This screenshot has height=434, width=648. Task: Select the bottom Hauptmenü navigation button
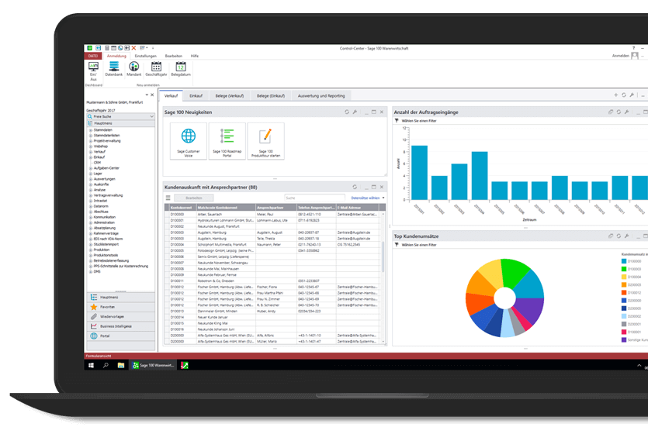pos(121,297)
